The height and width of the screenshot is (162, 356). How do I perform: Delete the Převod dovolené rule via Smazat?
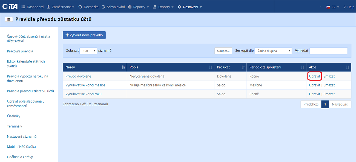click(x=329, y=76)
